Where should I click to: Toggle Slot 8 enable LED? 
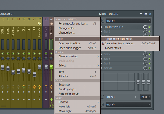pyautogui.click(x=150, y=59)
